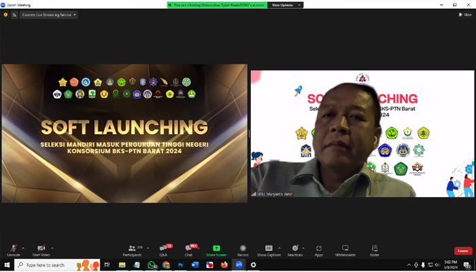Expand audio options arrow beside Unmute
Image resolution: width=476 pixels, height=272 pixels.
point(23,248)
